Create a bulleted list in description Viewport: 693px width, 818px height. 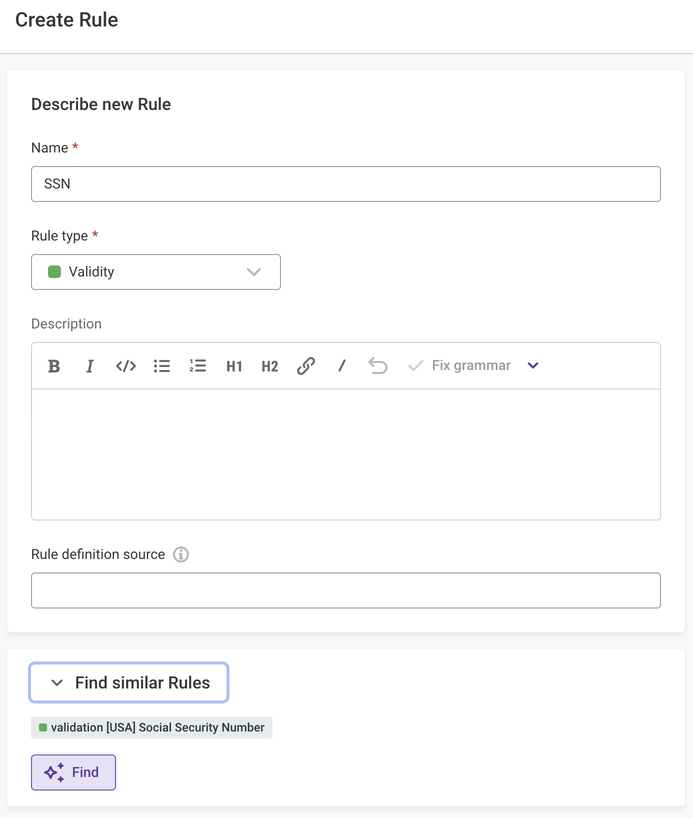162,366
